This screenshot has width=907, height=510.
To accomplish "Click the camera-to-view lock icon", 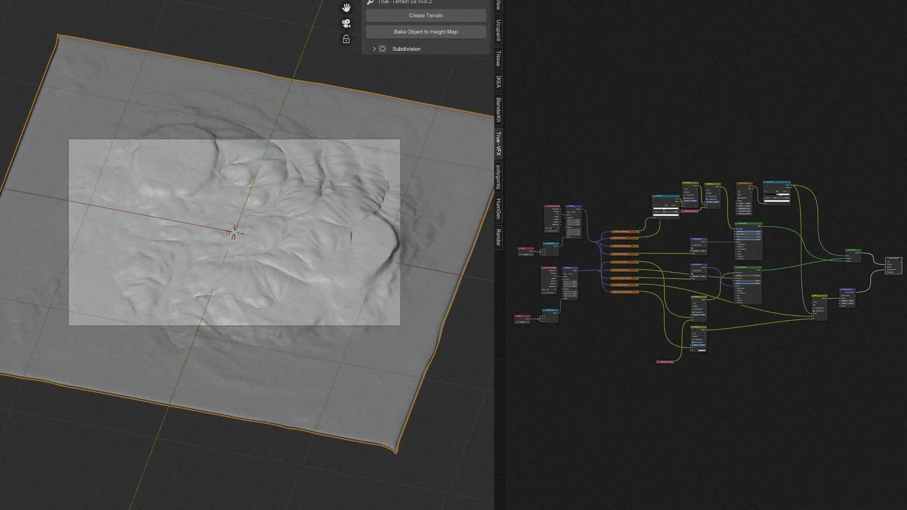I will tap(346, 39).
